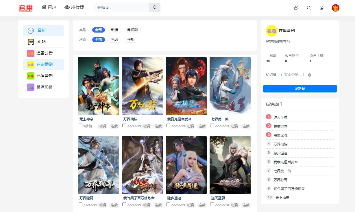Screen dimensions: 355x212
Task: Go to 首页 in top navigation
Action: pos(49,7)
